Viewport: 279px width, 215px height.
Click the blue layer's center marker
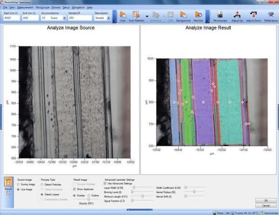click(174, 102)
